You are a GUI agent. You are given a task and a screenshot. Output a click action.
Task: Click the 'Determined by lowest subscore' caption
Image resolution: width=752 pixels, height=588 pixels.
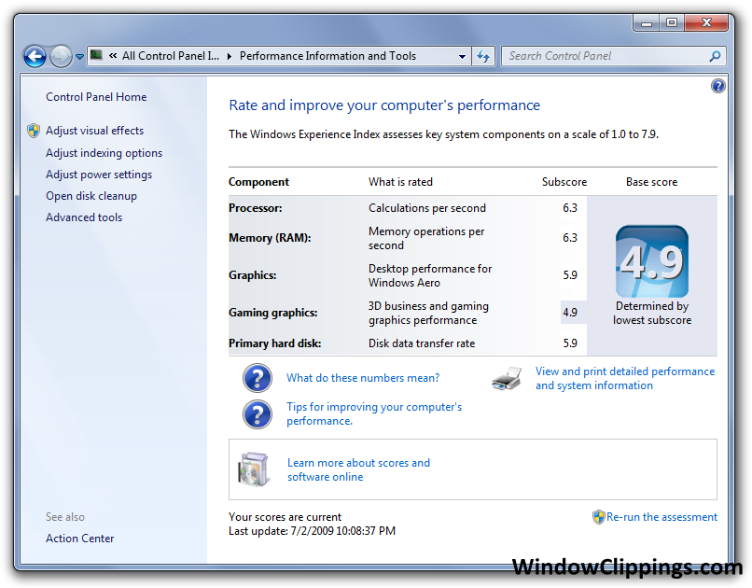click(652, 314)
